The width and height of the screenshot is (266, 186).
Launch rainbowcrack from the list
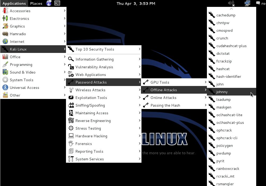[232, 168]
